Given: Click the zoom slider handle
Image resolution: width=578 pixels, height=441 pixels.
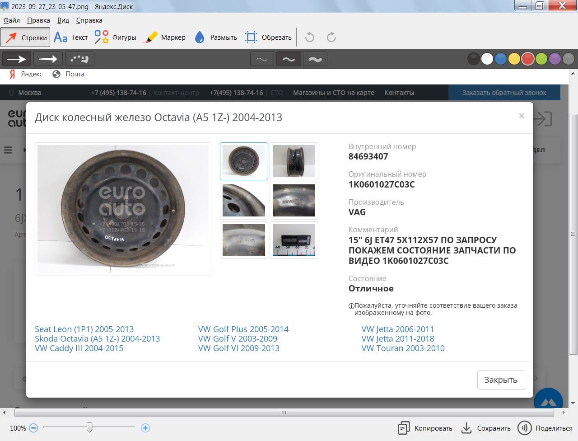Looking at the screenshot, I should (89, 427).
